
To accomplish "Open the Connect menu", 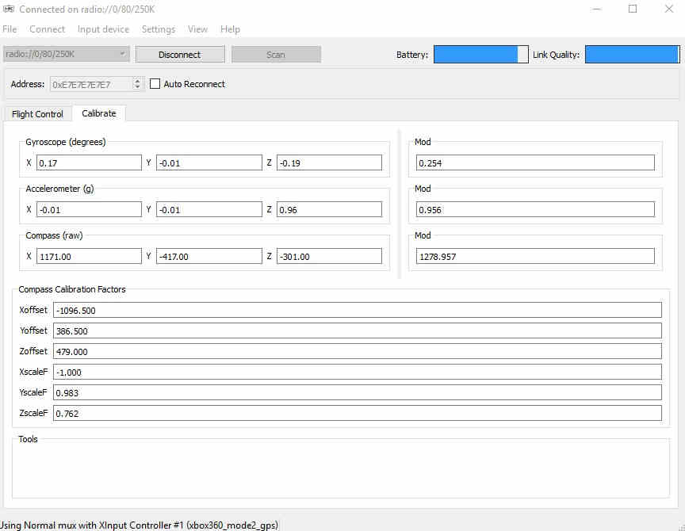I will click(47, 29).
